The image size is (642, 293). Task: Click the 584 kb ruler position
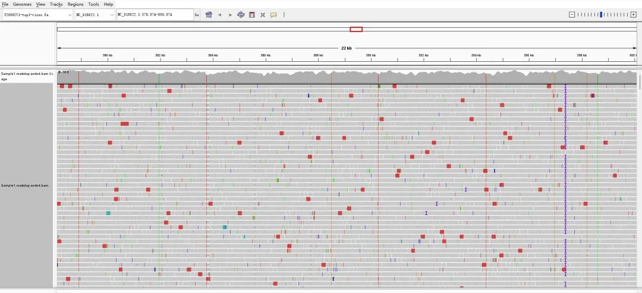(x=213, y=55)
